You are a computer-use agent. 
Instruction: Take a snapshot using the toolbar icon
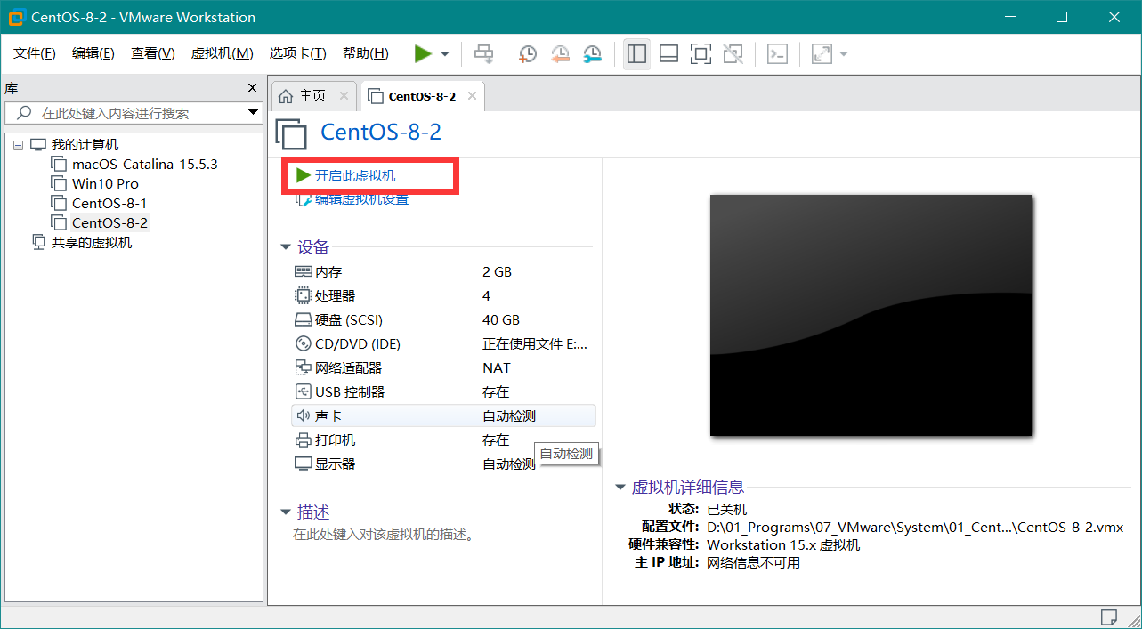point(528,54)
